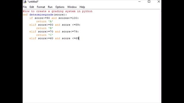Maximize the untitled IDLE window

click(149, 1)
